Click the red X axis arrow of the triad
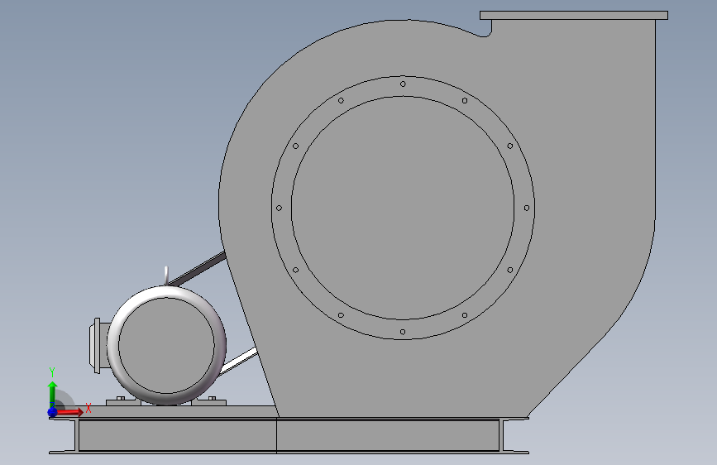717x465 pixels. [x=69, y=412]
